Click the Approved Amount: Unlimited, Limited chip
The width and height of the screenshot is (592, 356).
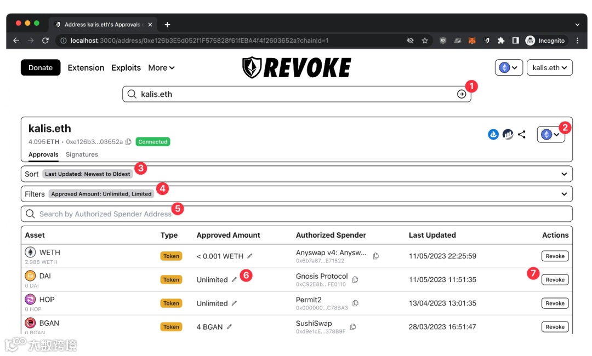(101, 194)
